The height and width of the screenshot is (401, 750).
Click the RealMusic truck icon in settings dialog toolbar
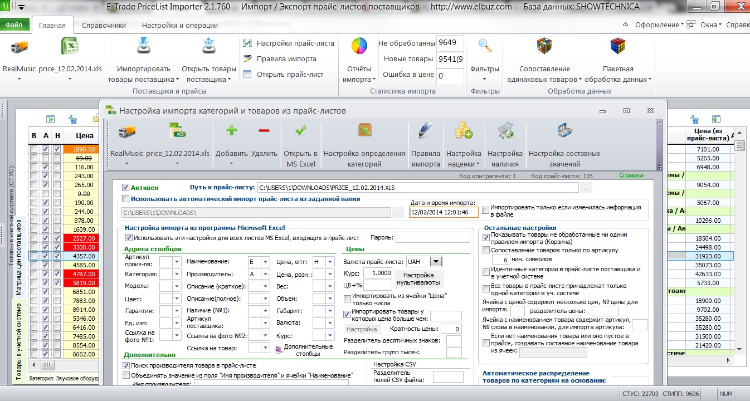tap(127, 133)
